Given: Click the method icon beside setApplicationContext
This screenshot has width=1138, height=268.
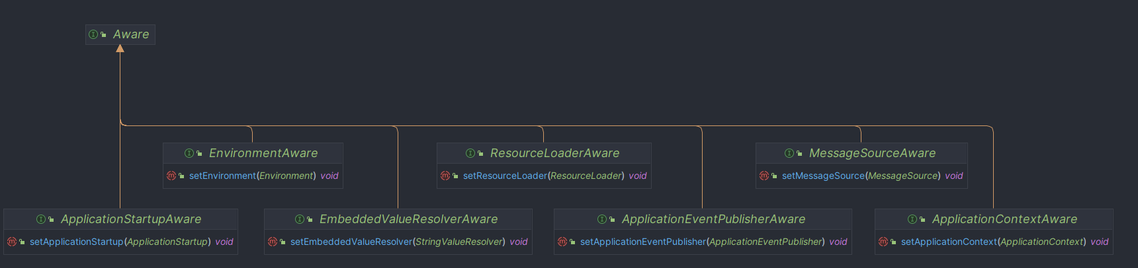Looking at the screenshot, I should coord(883,242).
